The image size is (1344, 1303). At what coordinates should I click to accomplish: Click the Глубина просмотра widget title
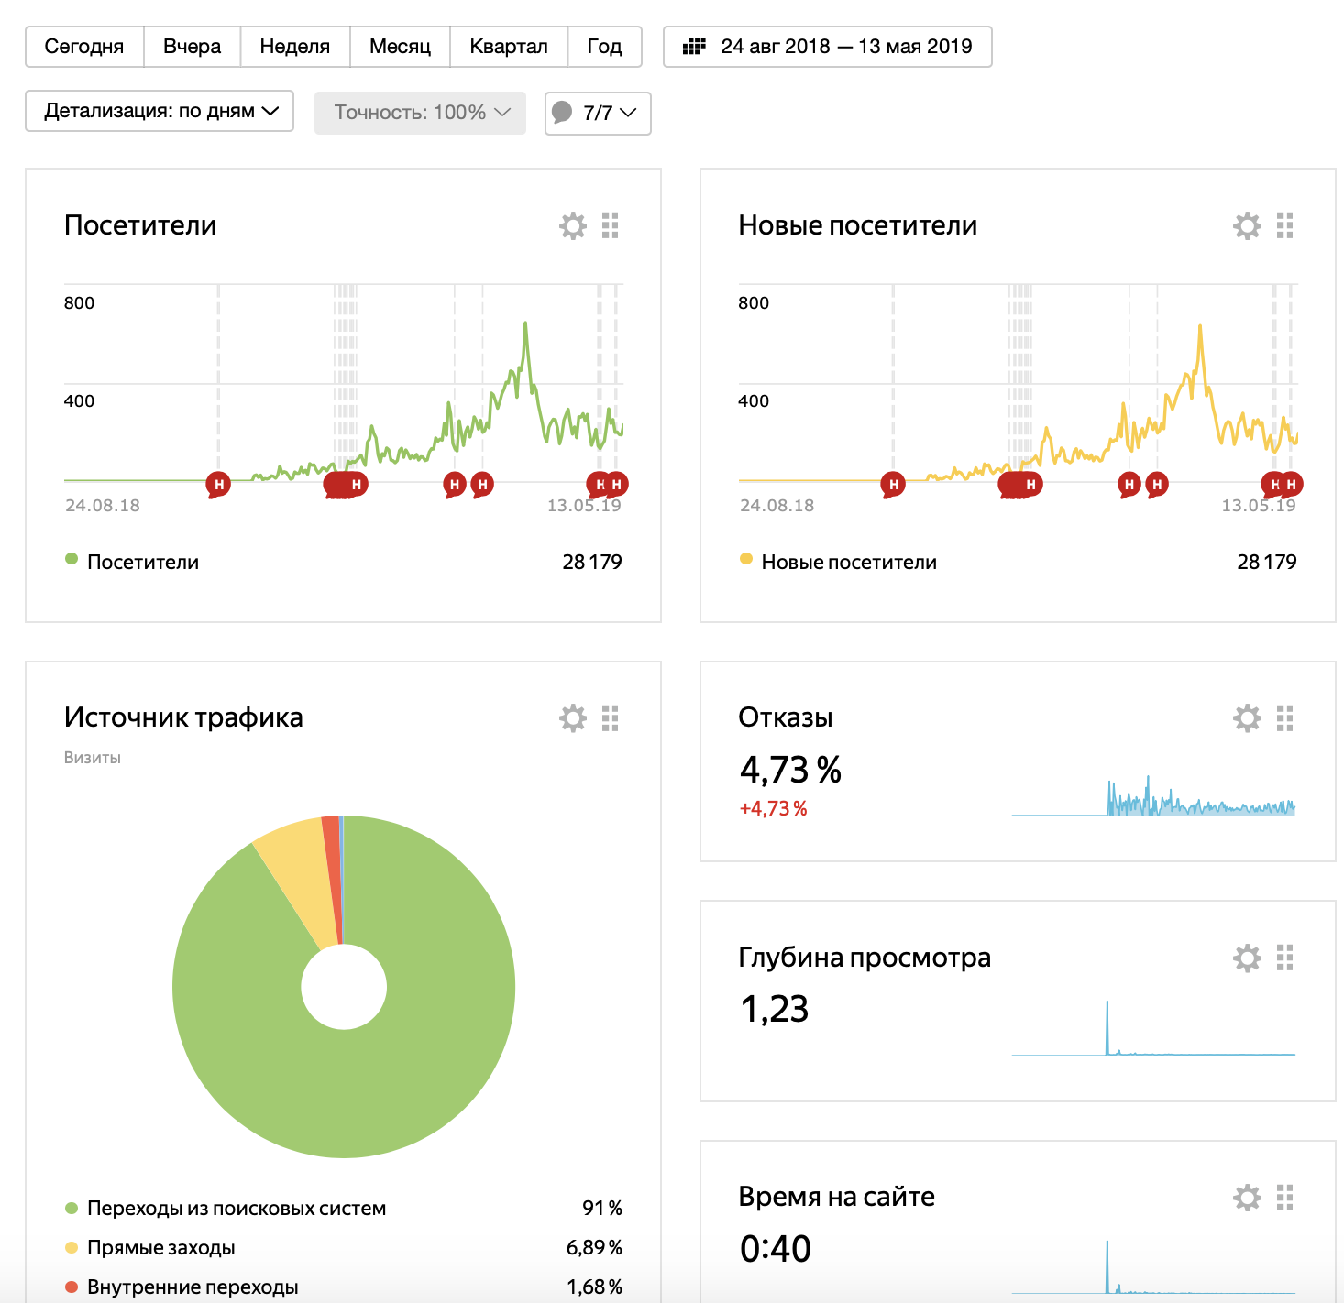click(865, 958)
